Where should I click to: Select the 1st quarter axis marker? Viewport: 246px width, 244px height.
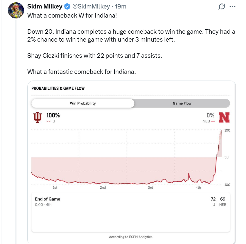55,187
